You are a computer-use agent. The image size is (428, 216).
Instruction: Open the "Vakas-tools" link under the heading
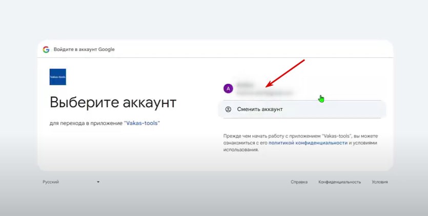click(142, 123)
